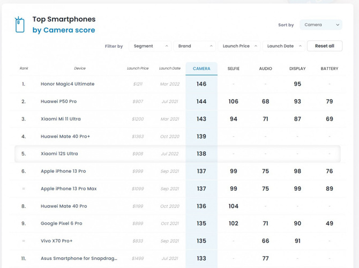Open the Launch Price filter
Screen dimensions: 359x268
tap(239, 46)
